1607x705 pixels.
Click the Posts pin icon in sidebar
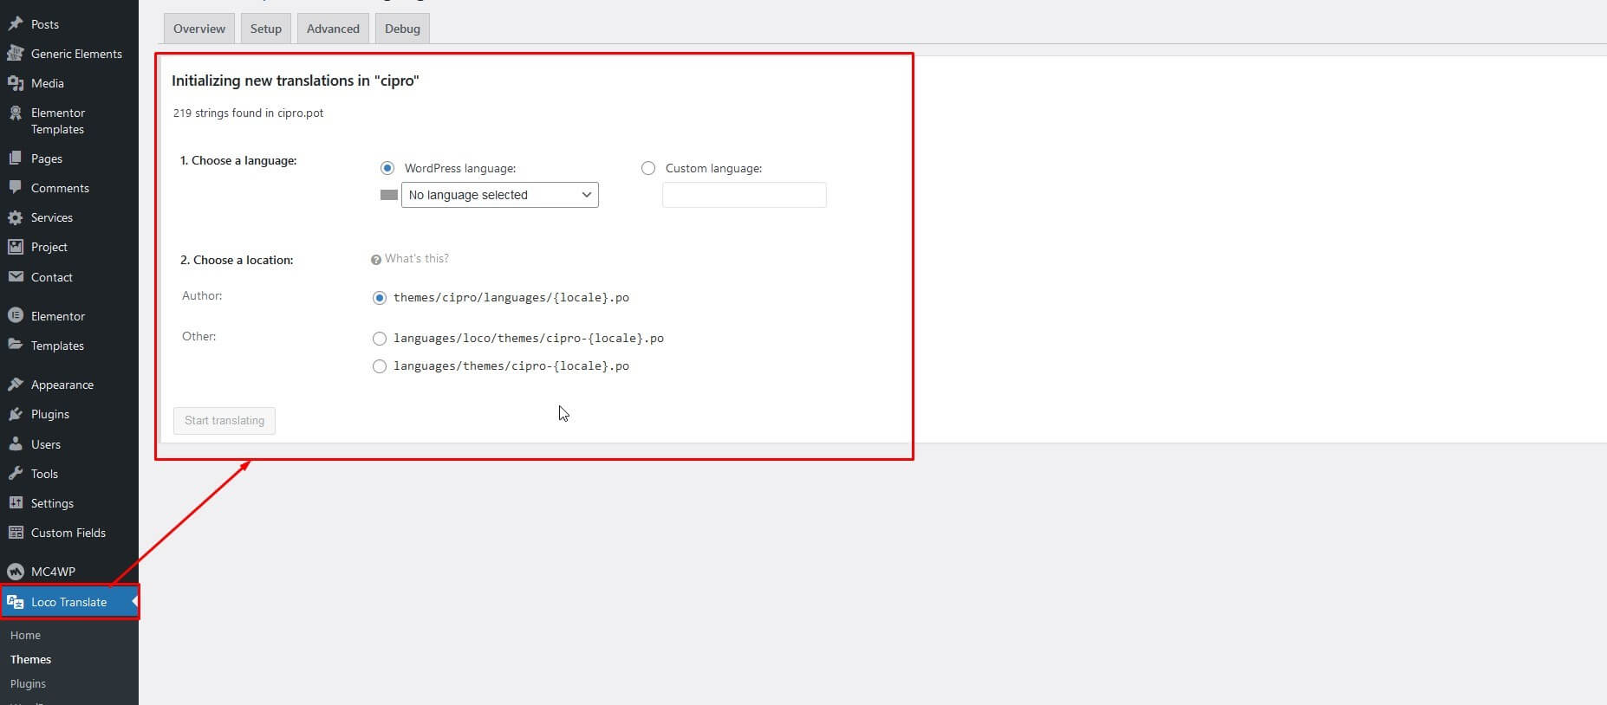[16, 24]
